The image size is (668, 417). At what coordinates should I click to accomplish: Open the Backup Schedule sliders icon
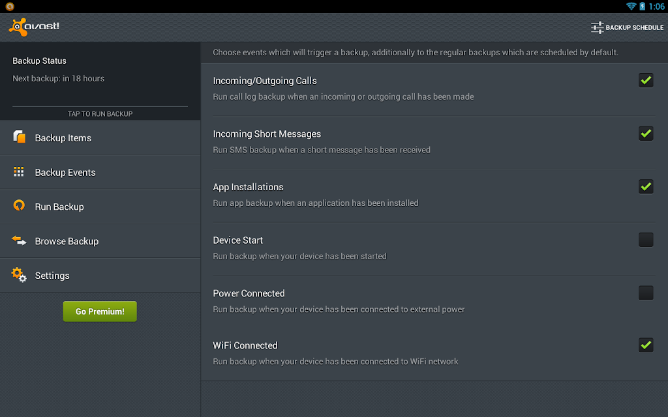tap(598, 27)
